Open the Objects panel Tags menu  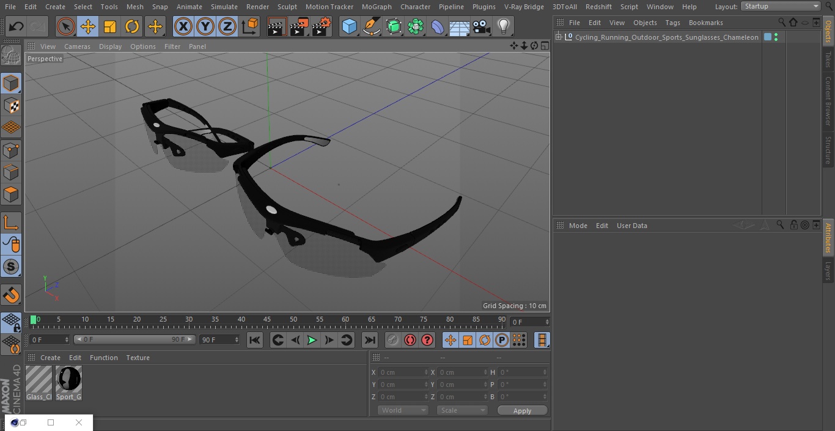click(x=672, y=23)
